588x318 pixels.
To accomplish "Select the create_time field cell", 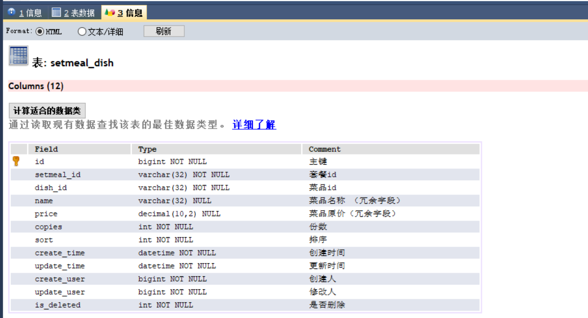I will click(80, 253).
